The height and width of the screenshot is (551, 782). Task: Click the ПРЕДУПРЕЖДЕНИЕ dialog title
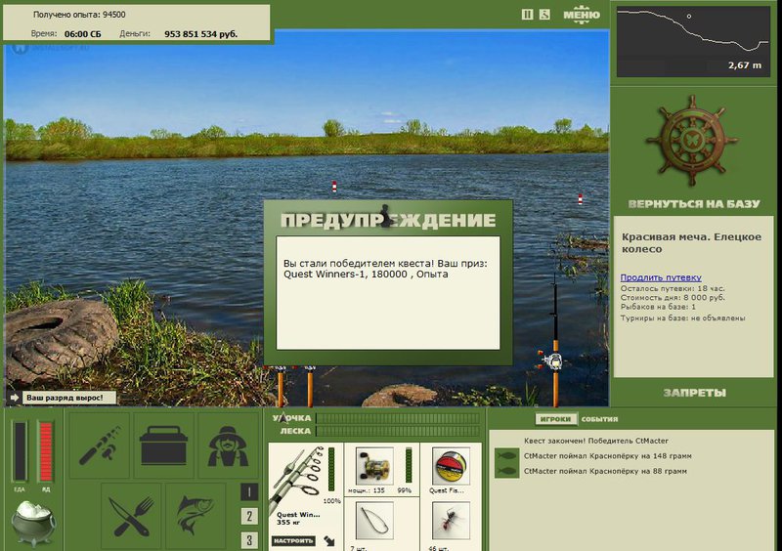point(388,221)
